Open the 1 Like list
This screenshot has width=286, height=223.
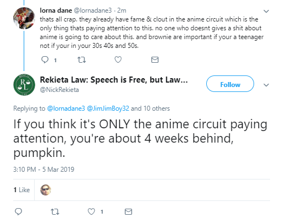point(21,190)
